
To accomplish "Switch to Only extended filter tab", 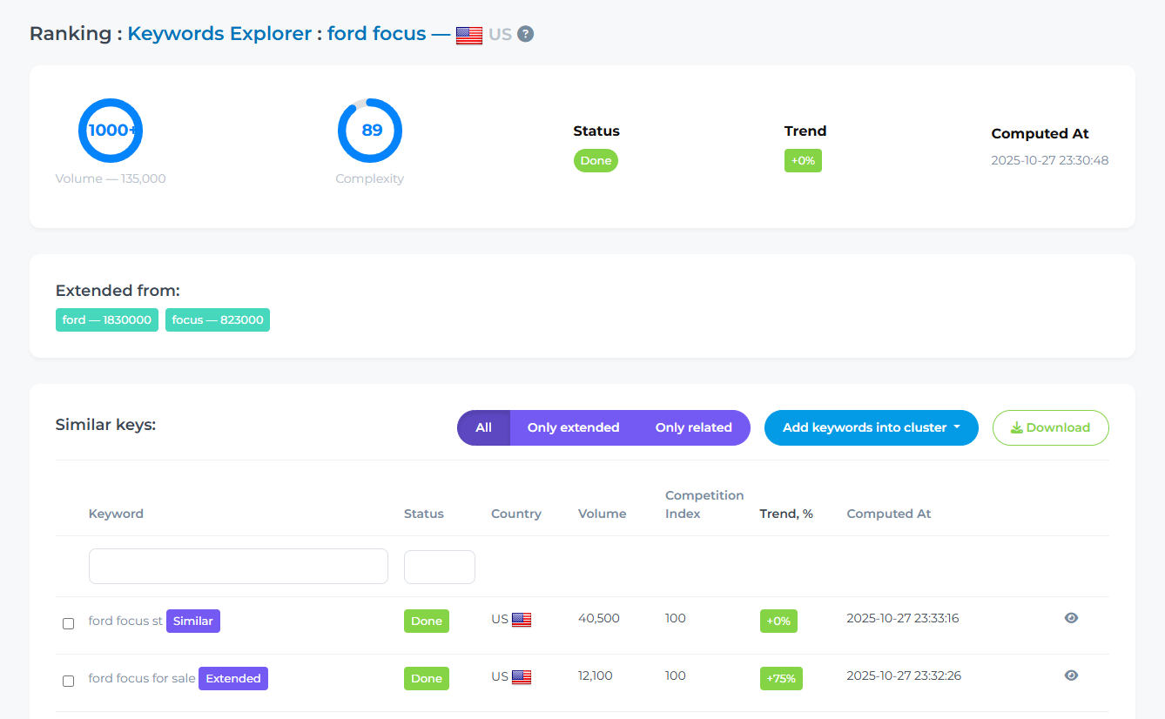I will click(573, 427).
